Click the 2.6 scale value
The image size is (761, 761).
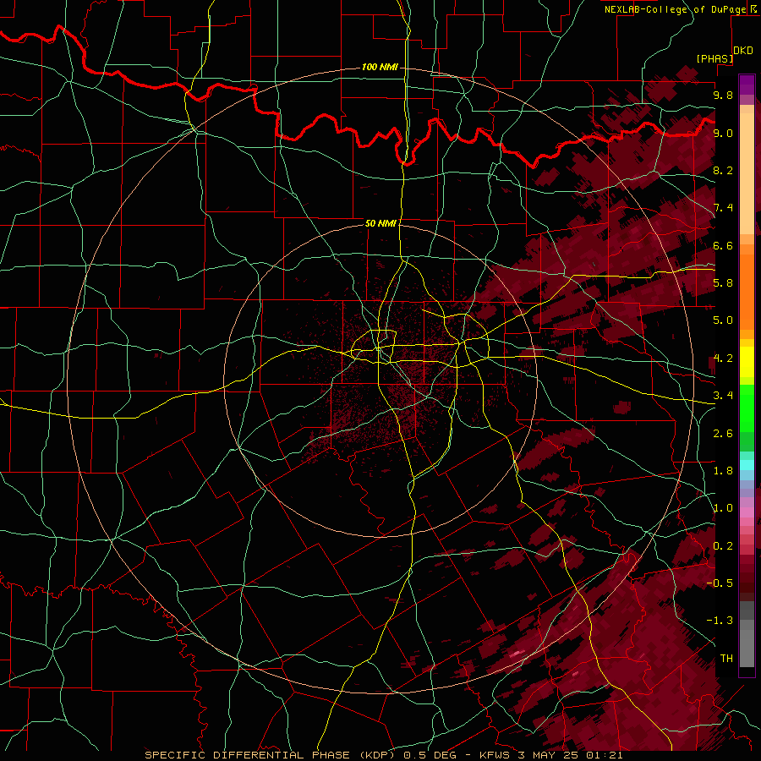pos(723,433)
